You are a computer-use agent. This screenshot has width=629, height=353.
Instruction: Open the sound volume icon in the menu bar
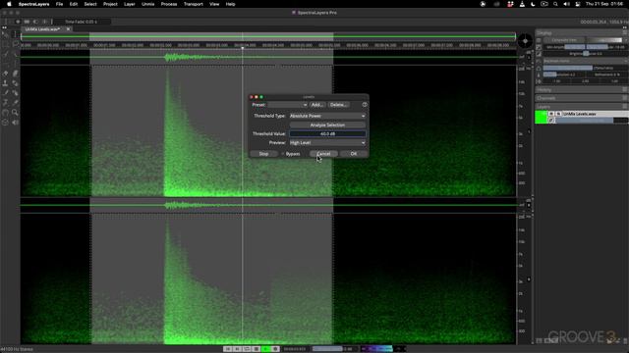(x=566, y=4)
